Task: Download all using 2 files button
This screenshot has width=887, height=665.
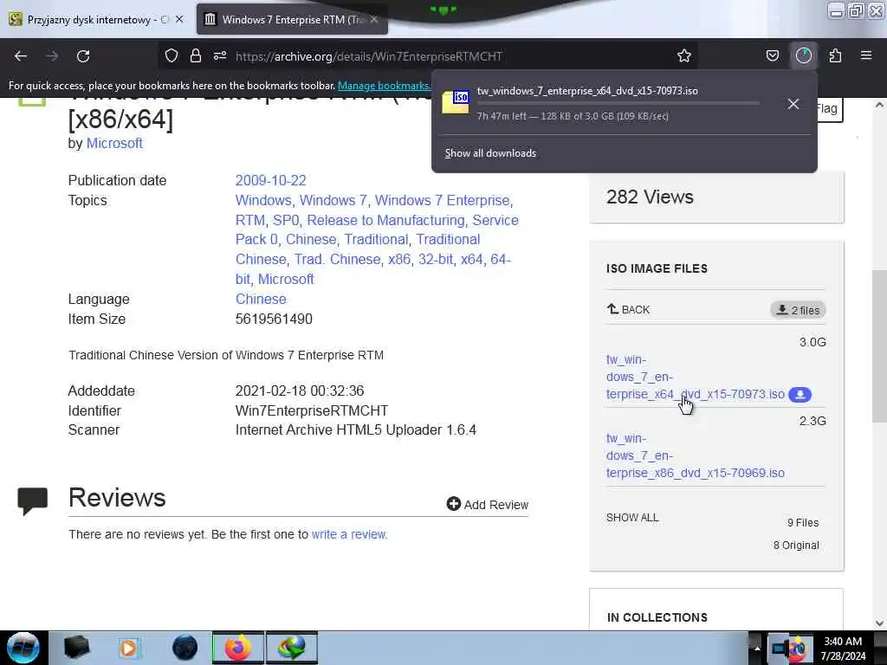Action: coord(798,310)
